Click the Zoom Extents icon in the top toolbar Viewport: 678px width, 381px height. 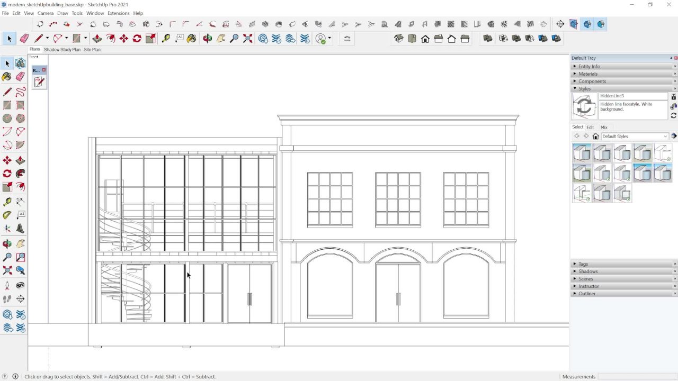coord(247,39)
